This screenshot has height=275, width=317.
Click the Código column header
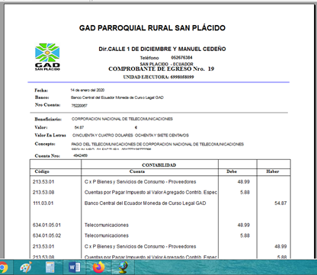coord(42,171)
